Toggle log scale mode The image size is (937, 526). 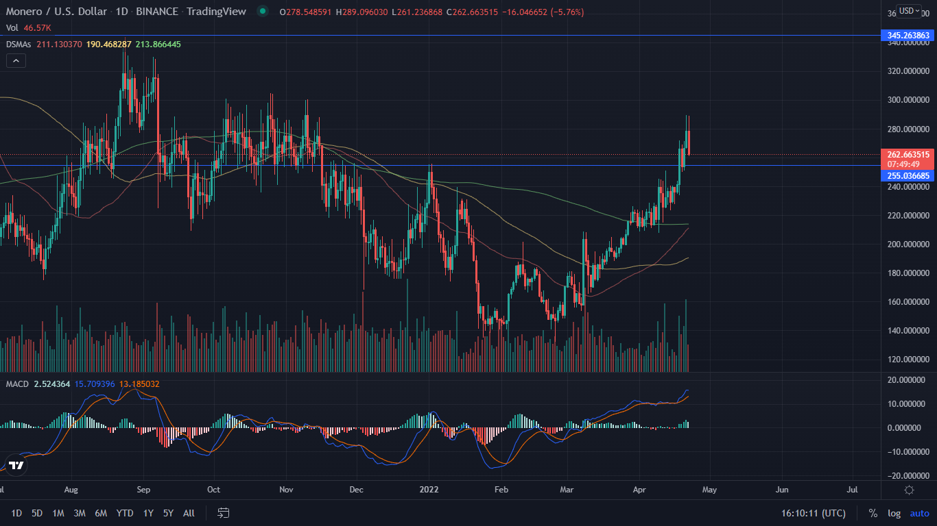(x=894, y=513)
